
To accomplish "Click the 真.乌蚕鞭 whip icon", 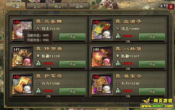I will [22, 29].
